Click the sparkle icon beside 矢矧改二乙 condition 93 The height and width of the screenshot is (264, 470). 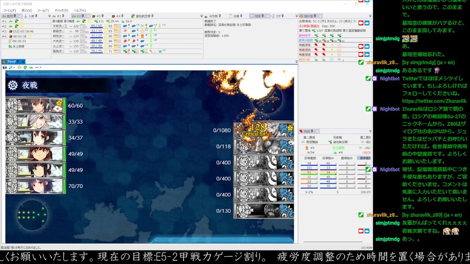(x=106, y=26)
